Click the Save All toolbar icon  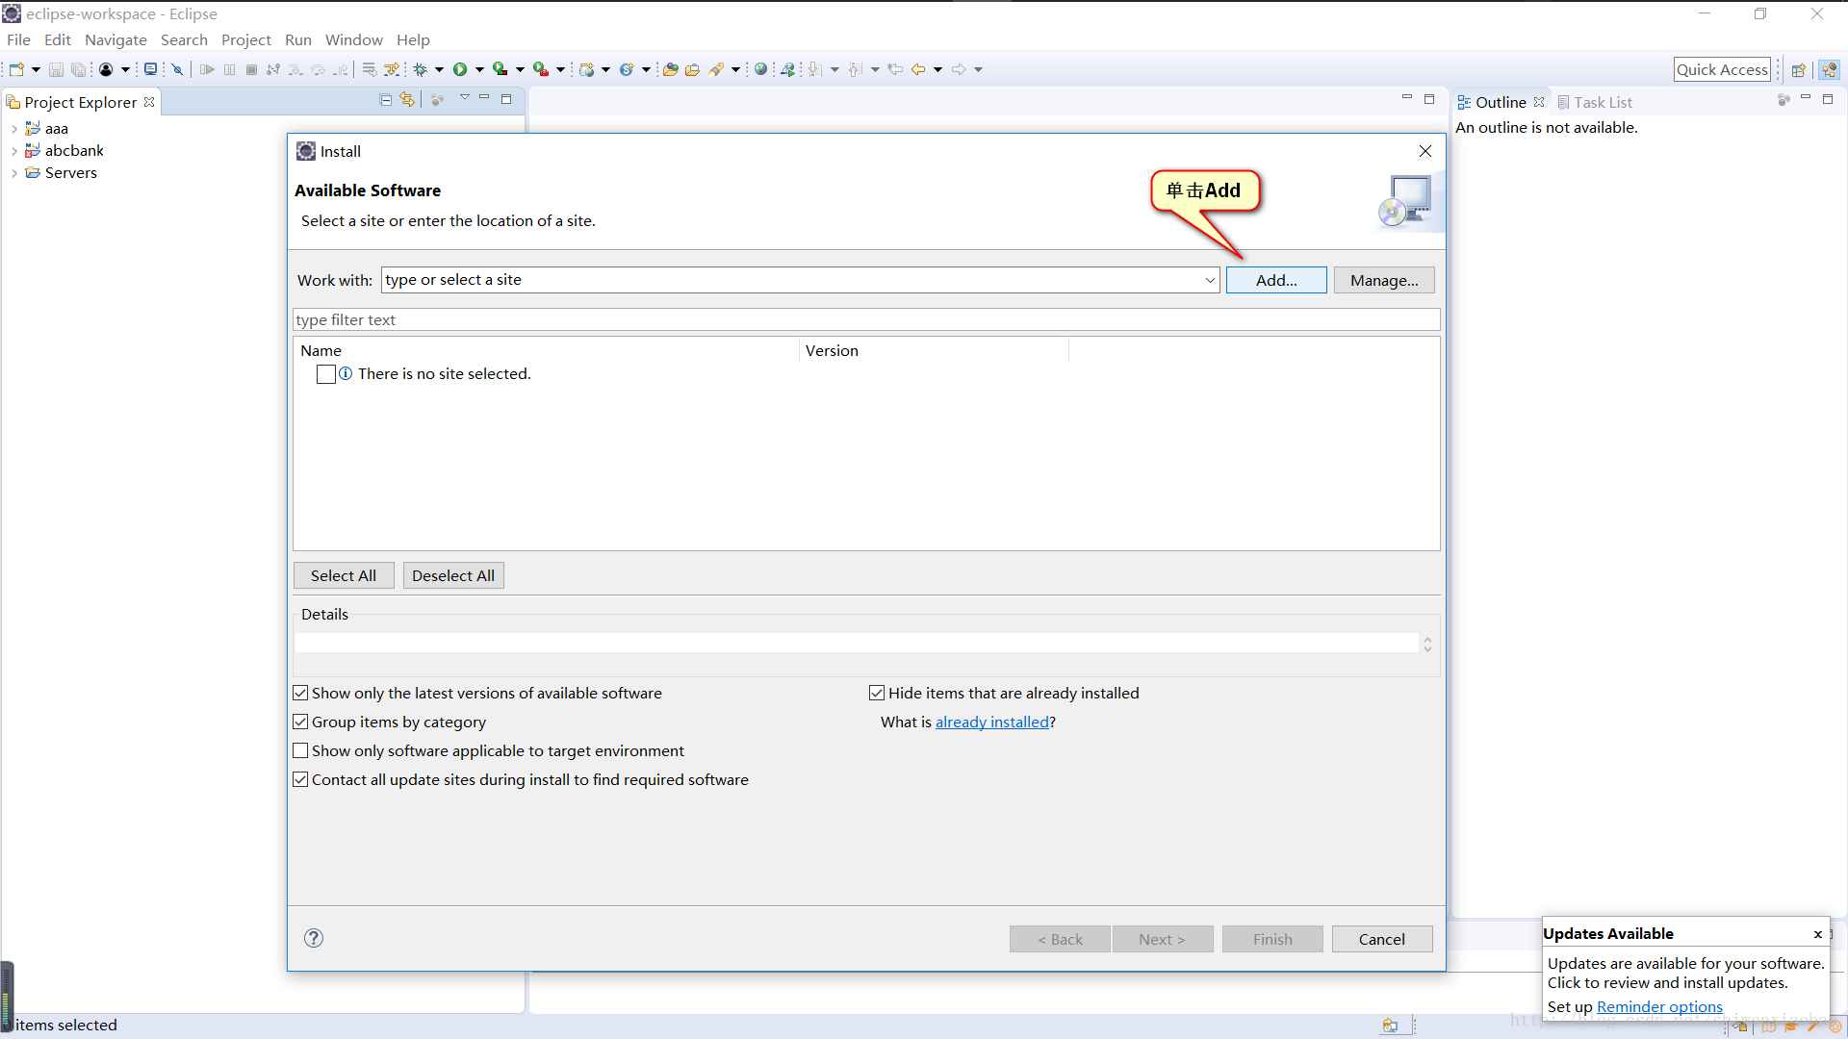tap(79, 69)
